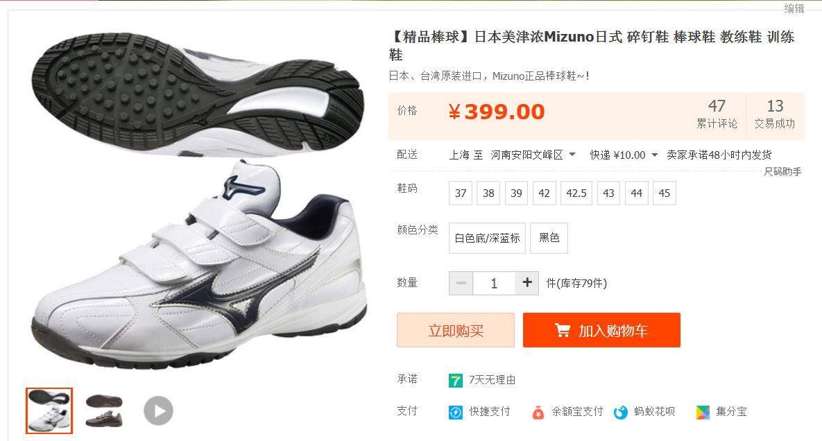Viewport: 822px width, 441px height.
Task: Play the product video thumbnail
Action: (x=158, y=410)
